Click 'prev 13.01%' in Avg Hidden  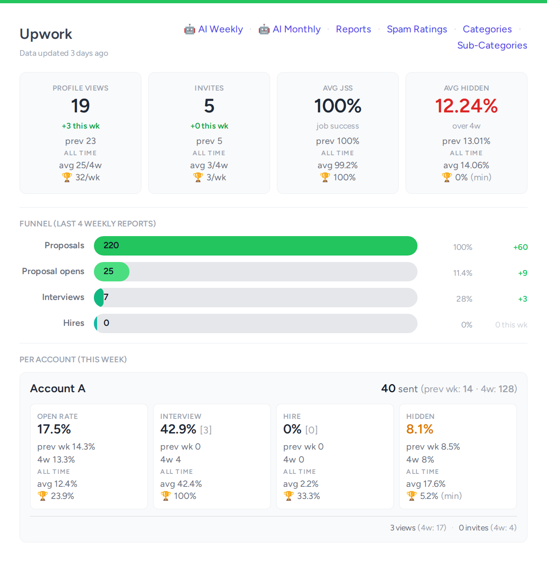pyautogui.click(x=466, y=141)
